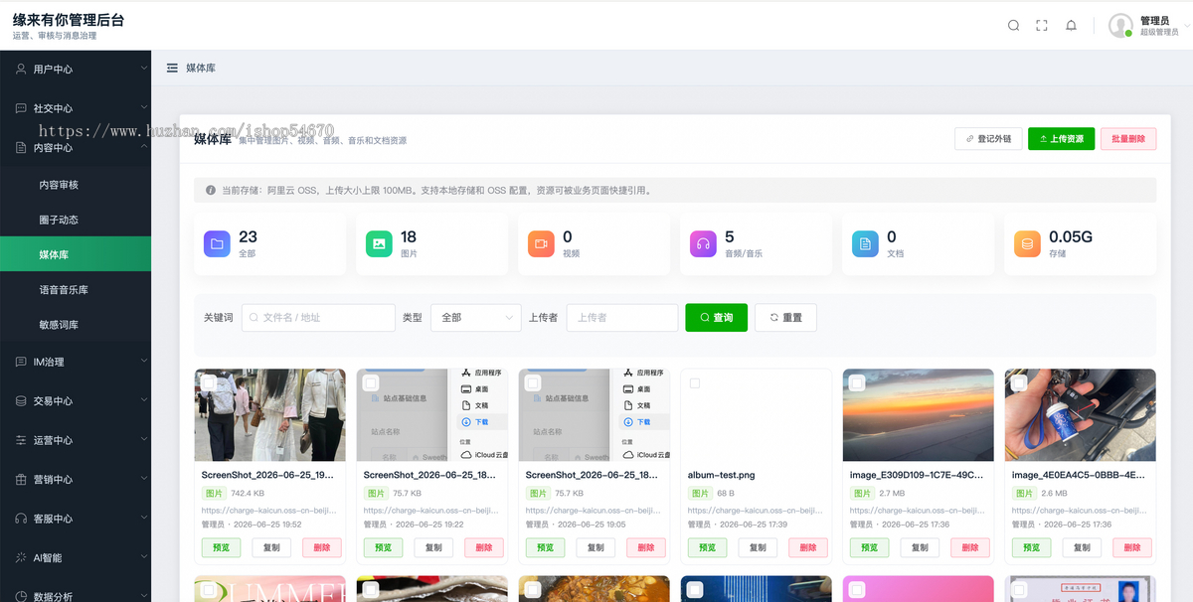Screen dimensions: 1193x602
Task: Select checkbox on ScreenShot 19:52 card
Action: point(209,383)
